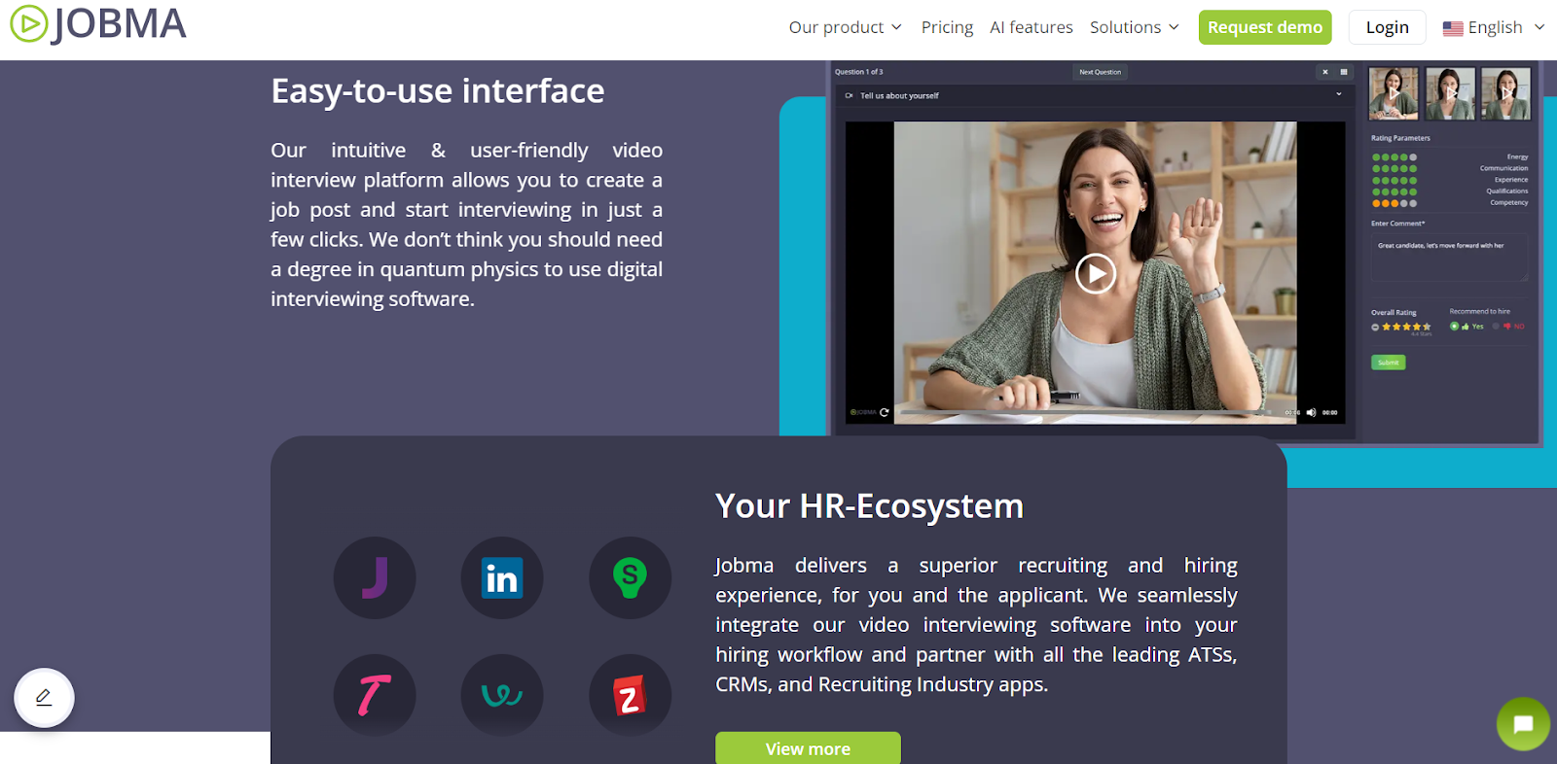Click the camera icon beside Tell us about yourself

[850, 95]
